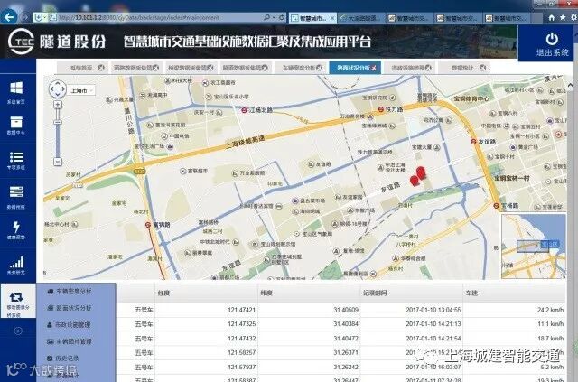The image size is (578, 382).
Task: Open the 上海市 city dropdown
Action: click(82, 90)
